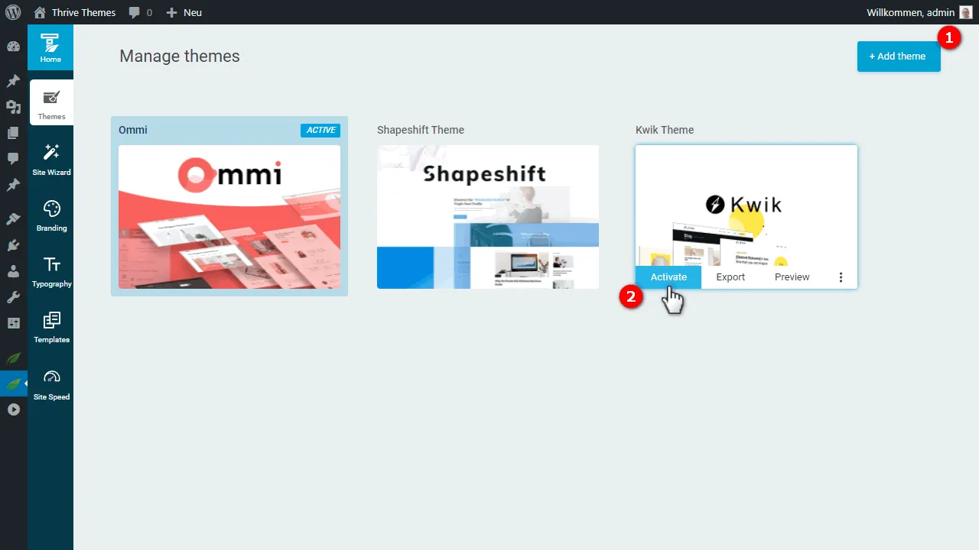Open the Site Wizard section
Image resolution: width=979 pixels, height=550 pixels.
(51, 159)
